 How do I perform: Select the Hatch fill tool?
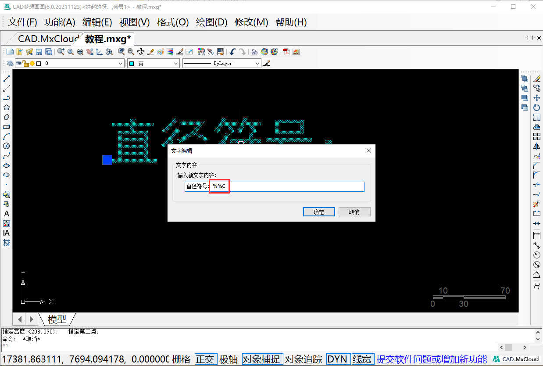[7, 243]
